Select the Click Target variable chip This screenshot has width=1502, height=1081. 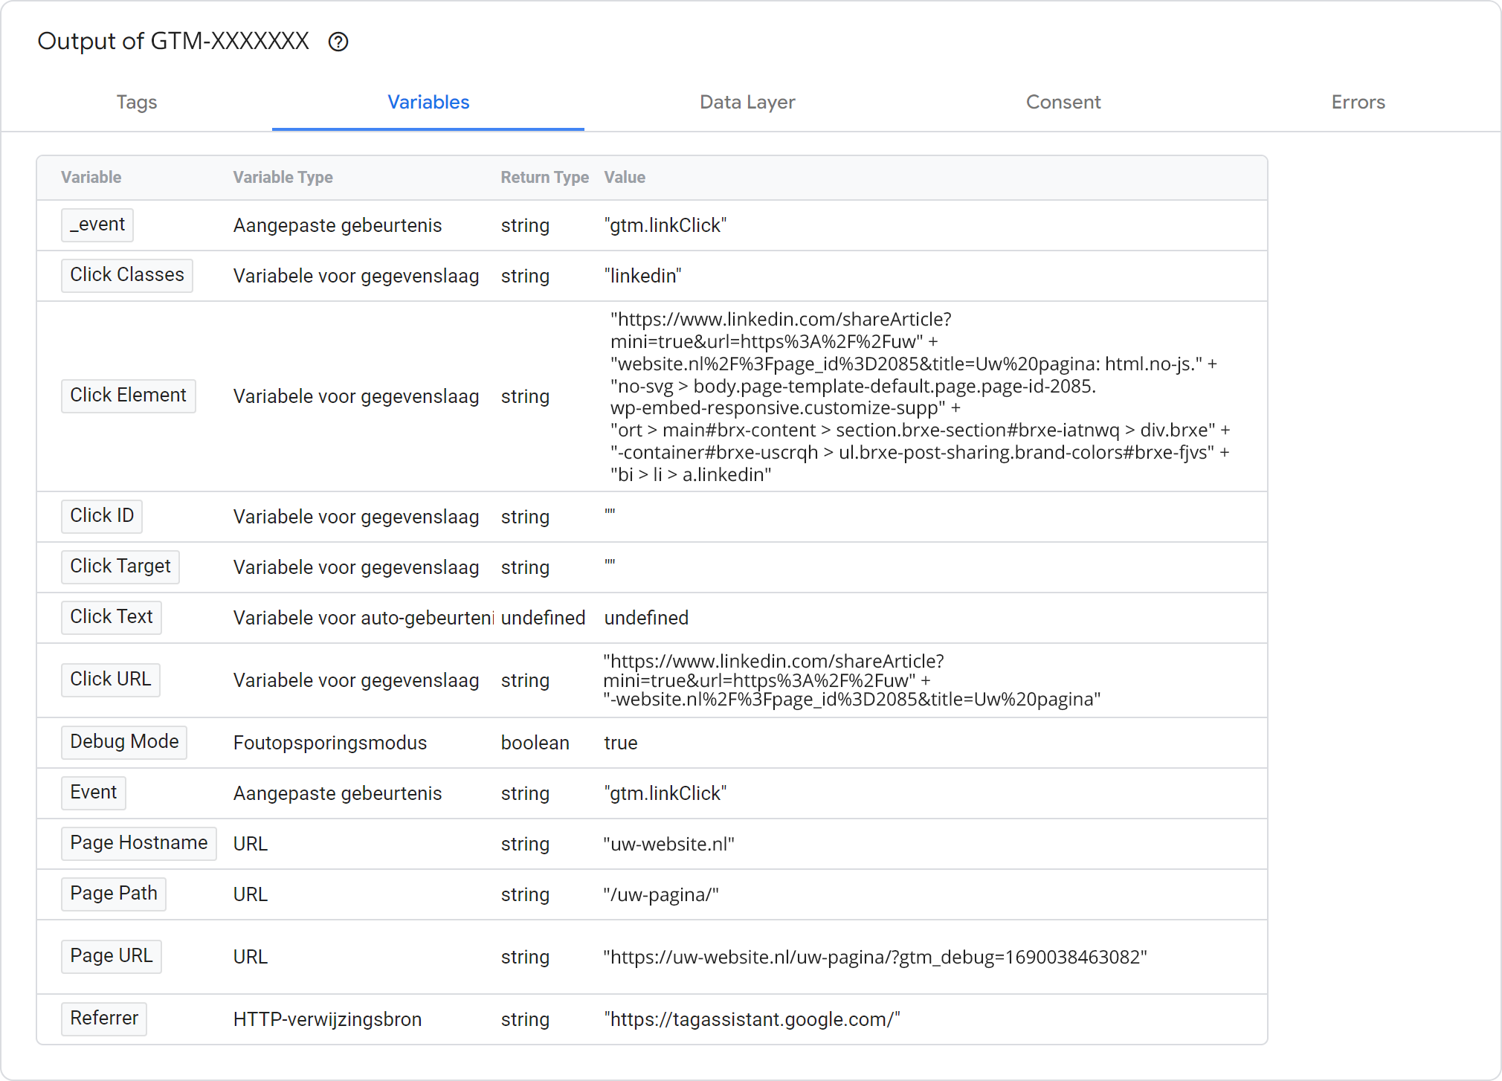(120, 567)
